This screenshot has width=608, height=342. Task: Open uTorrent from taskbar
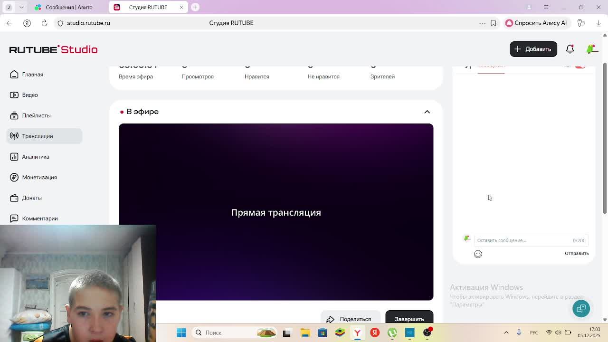tap(392, 332)
